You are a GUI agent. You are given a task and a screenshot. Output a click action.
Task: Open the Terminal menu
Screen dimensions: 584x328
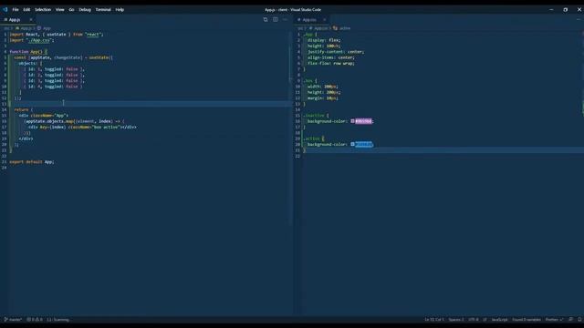pyautogui.click(x=103, y=10)
